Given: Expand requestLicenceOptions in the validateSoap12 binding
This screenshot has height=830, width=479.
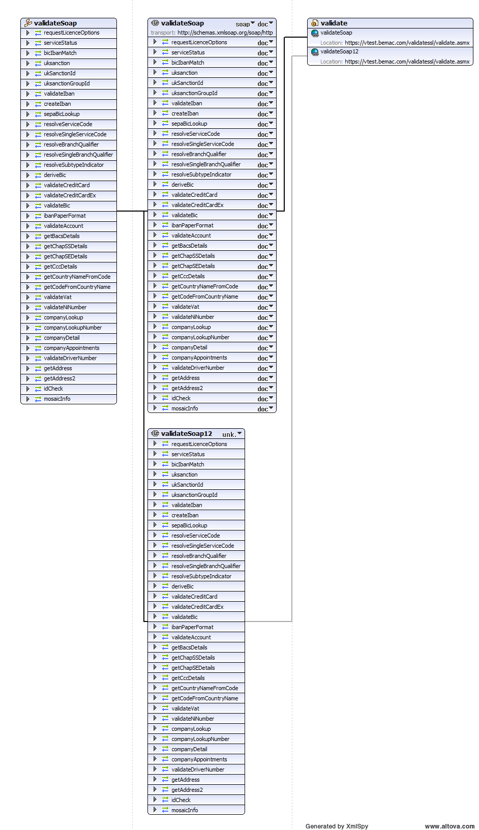Looking at the screenshot, I should [x=155, y=443].
